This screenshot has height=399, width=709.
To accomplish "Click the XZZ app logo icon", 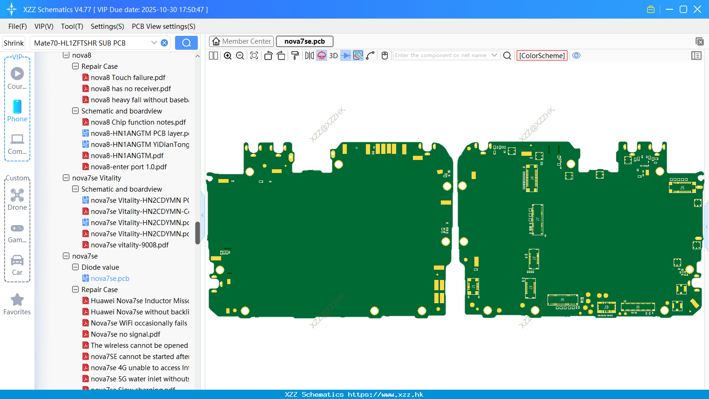I will tap(12, 9).
